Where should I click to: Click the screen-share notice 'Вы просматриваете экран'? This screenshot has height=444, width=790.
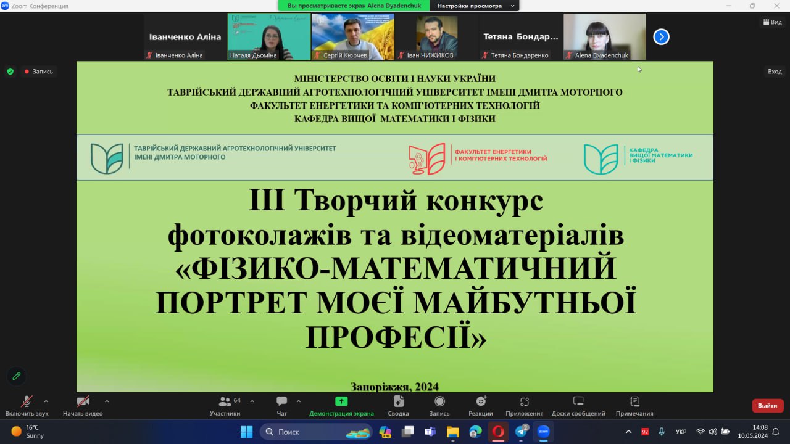354,6
